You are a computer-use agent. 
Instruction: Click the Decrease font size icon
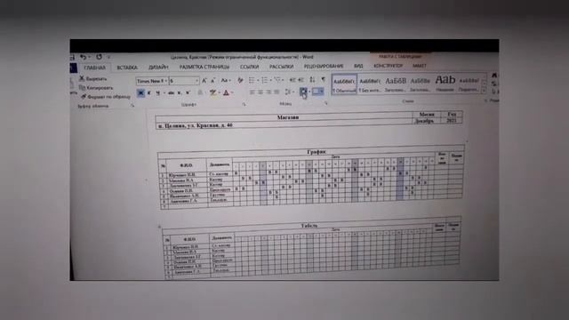pos(213,81)
